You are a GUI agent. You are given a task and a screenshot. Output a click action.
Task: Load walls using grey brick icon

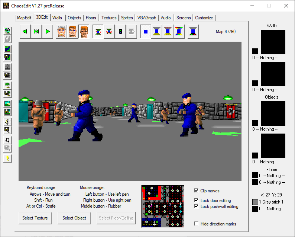pyautogui.click(x=7, y=67)
